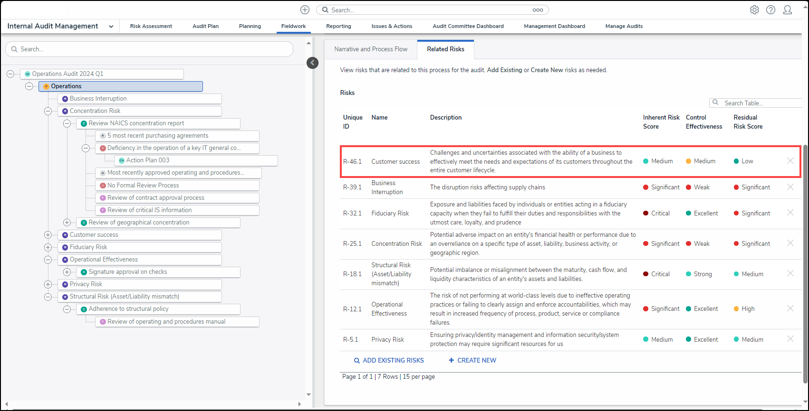Screen dimensions: 809x411
Task: Click the tree panel down scroll arrow
Action: [x=308, y=394]
